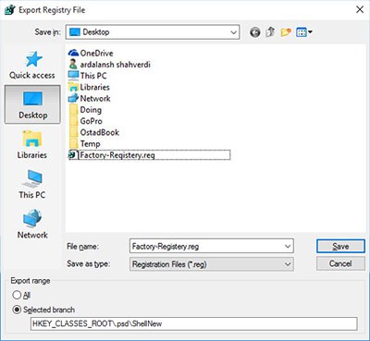This screenshot has width=370, height=341.
Task: Create a new folder icon
Action: (x=286, y=31)
